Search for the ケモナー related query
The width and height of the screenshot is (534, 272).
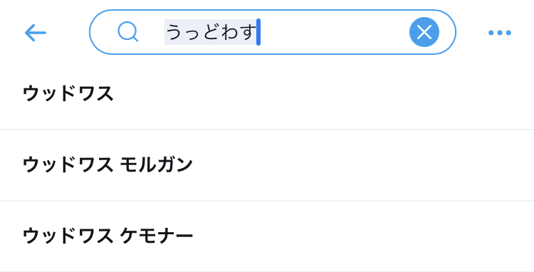click(x=267, y=236)
